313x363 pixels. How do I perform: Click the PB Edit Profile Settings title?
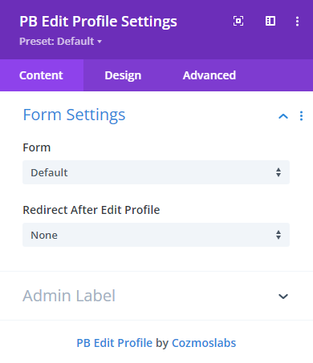[x=98, y=22]
